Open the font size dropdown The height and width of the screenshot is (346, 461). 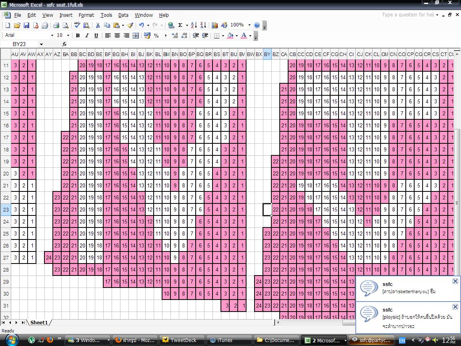click(68, 36)
